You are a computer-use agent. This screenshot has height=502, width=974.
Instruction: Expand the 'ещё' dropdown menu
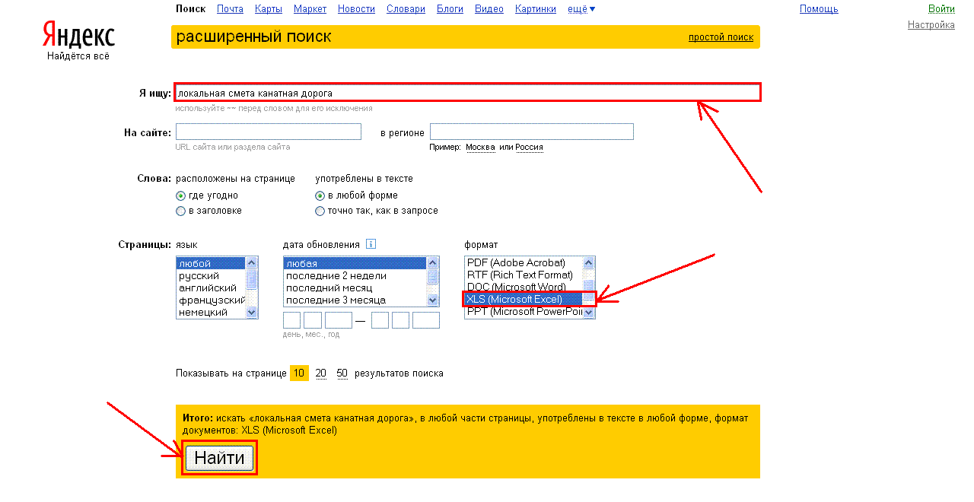click(x=581, y=9)
